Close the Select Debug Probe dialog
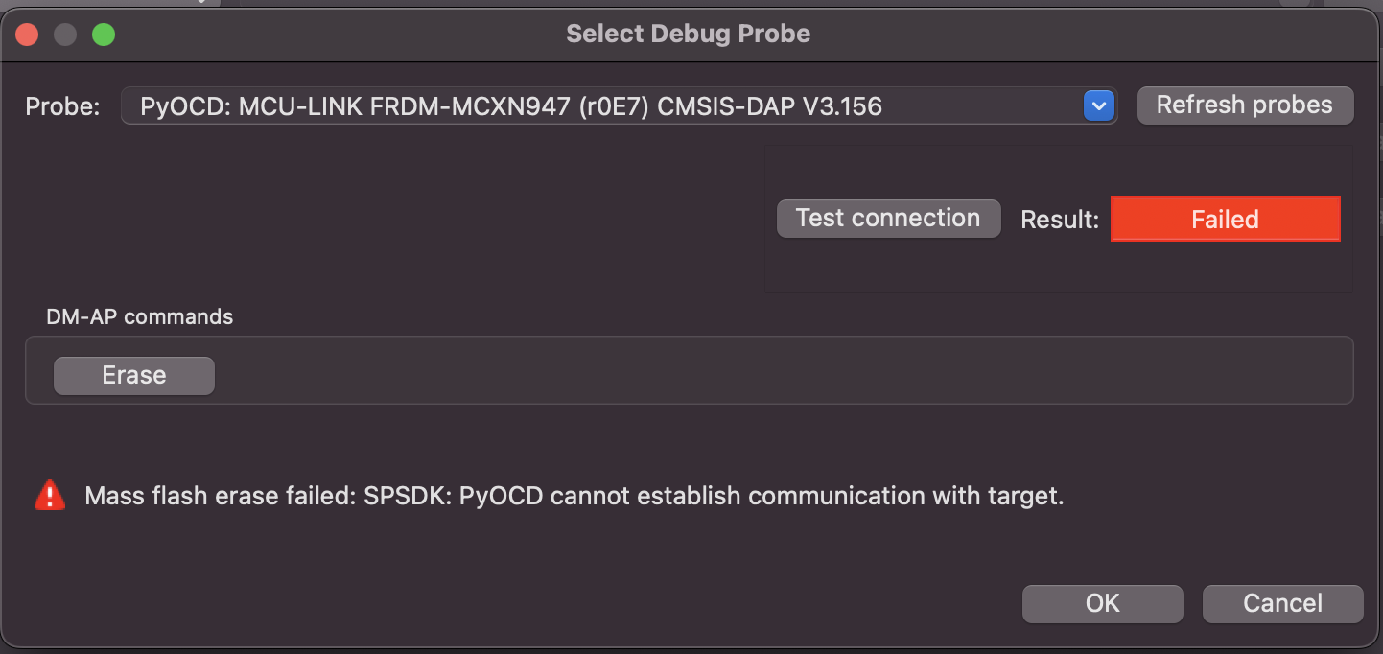This screenshot has width=1383, height=654. point(27,35)
